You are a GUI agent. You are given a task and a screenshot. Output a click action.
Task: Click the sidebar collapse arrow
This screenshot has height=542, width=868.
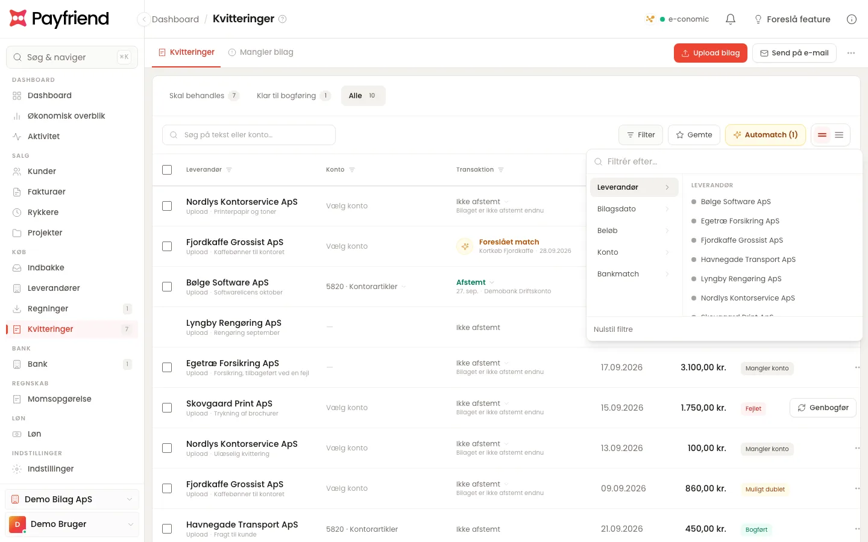[143, 19]
